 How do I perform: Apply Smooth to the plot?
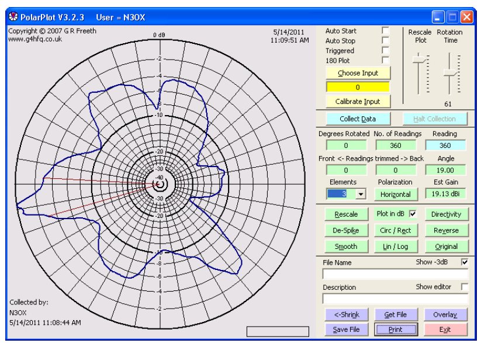click(x=345, y=247)
